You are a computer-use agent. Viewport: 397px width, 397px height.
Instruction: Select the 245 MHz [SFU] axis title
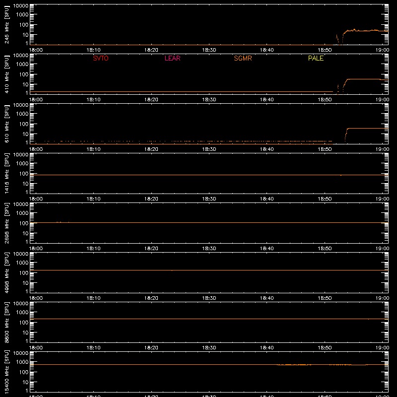click(6, 24)
